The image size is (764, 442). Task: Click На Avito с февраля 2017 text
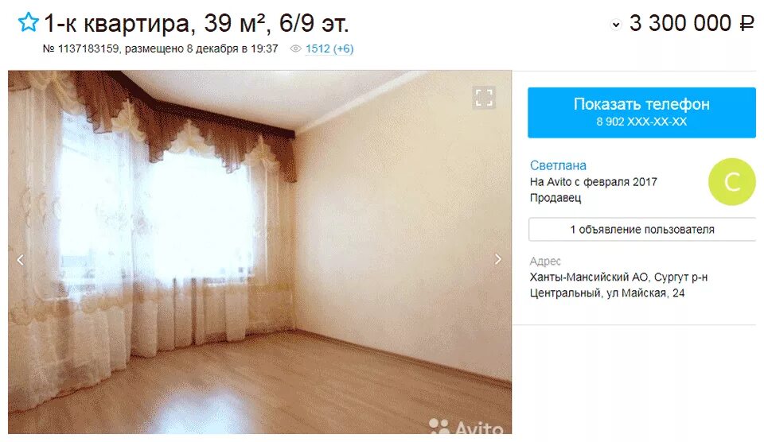point(594,182)
